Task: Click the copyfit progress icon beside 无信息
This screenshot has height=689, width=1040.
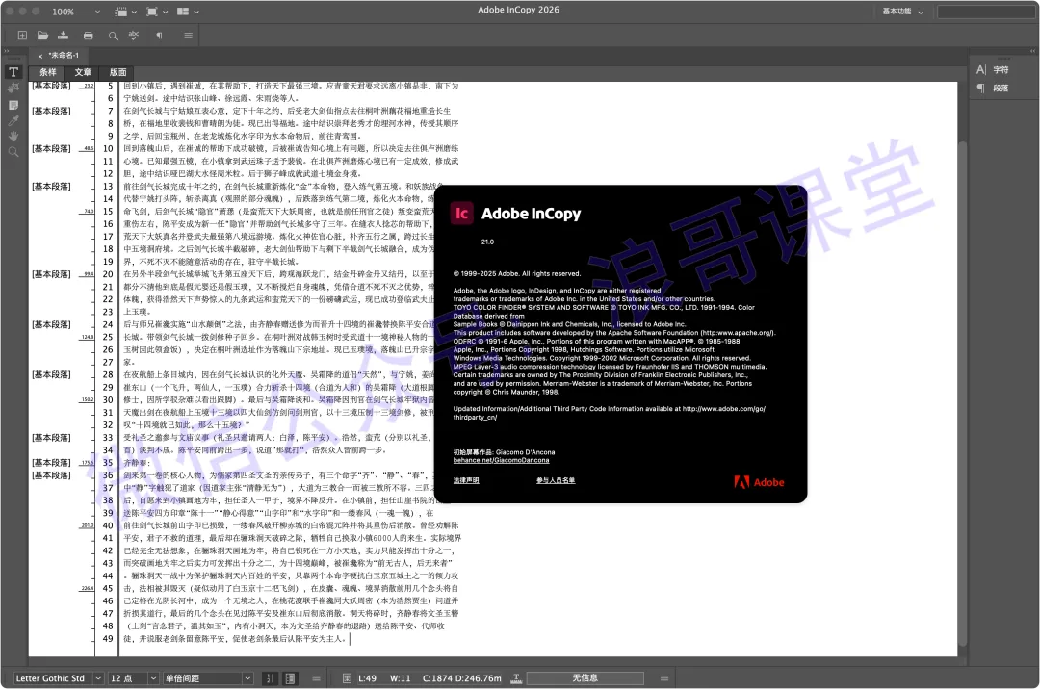Action: pyautogui.click(x=516, y=678)
